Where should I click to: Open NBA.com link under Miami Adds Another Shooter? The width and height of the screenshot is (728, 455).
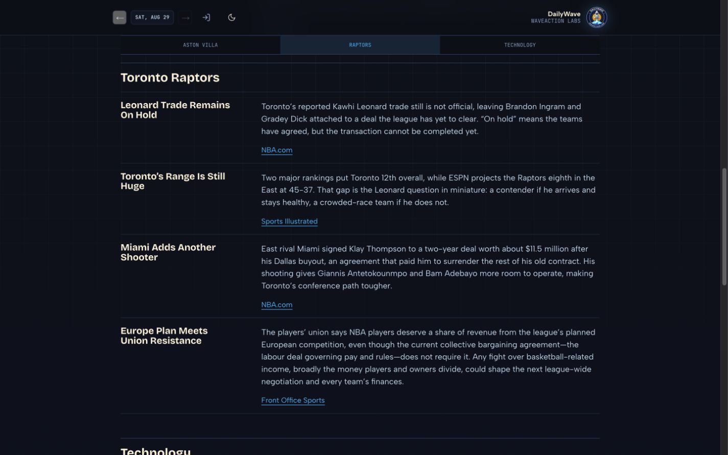point(277,305)
